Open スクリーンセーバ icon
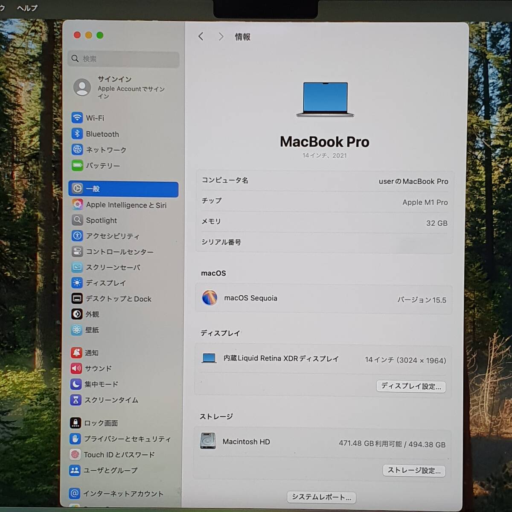Viewport: 512px width, 512px height. point(77,267)
